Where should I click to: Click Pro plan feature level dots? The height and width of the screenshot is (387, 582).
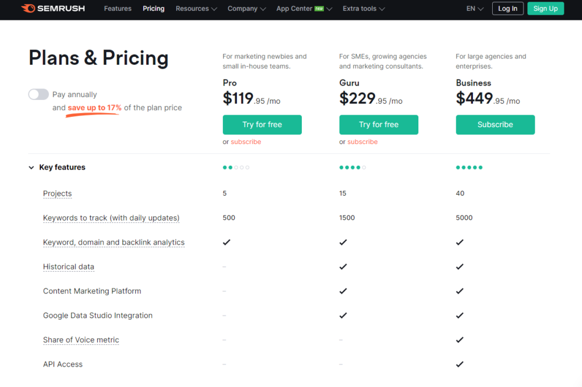[236, 167]
